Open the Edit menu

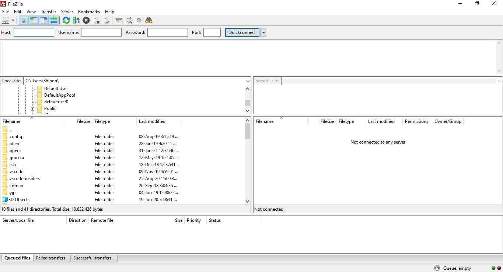(18, 12)
